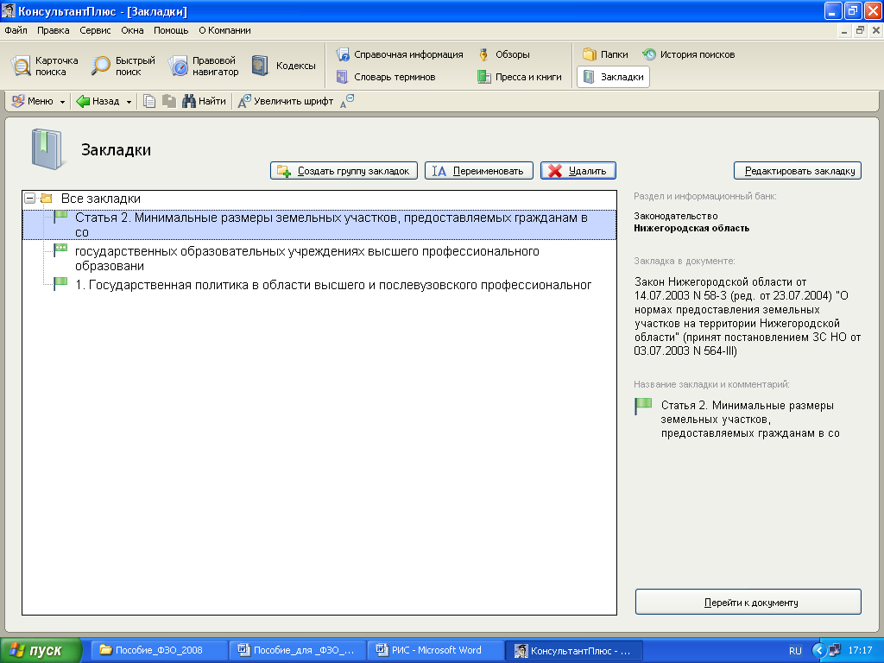Click the bookmark name text in details
884x663 pixels.
point(750,420)
